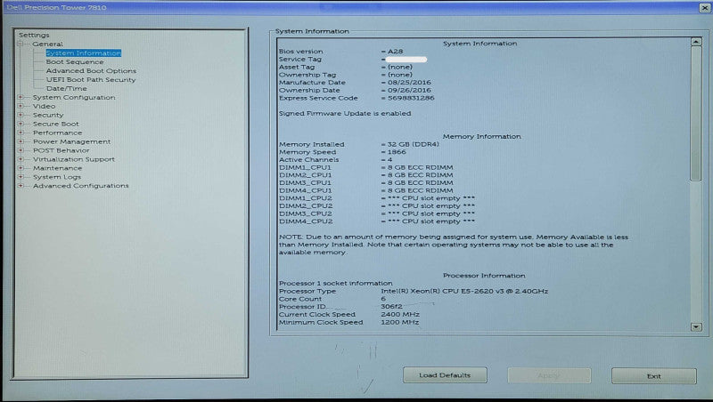Viewport: 713px width, 402px height.
Task: Click the Bios version value A28
Action: (395, 52)
